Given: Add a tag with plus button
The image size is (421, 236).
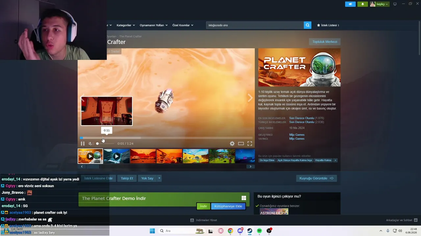Looking at the screenshot, I should click(x=335, y=160).
